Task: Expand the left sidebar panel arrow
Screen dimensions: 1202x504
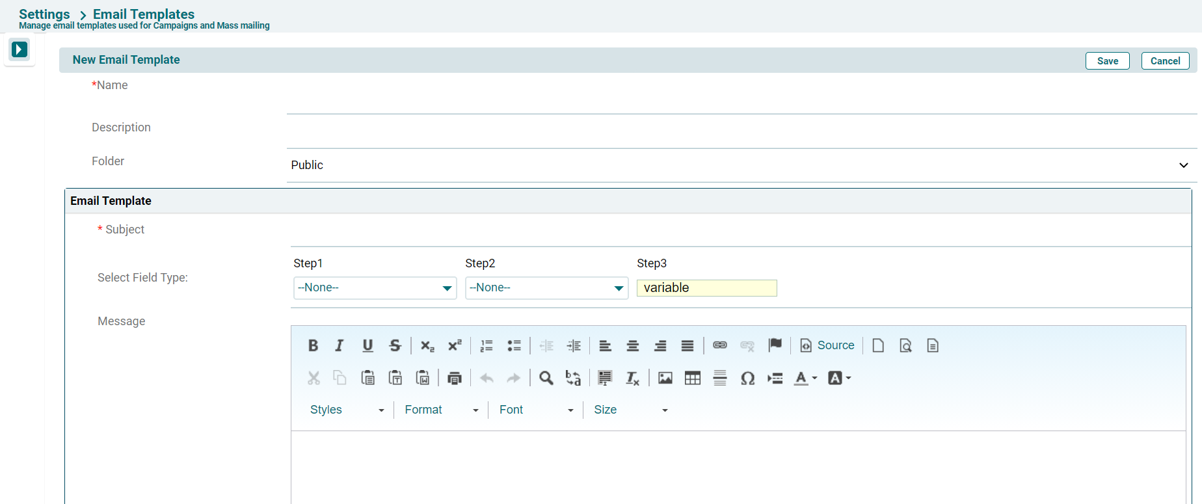Action: (20, 49)
